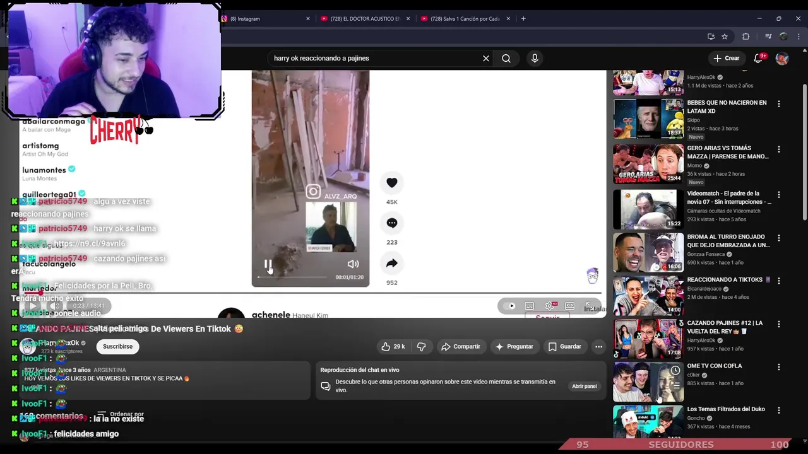Image resolution: width=808 pixels, height=454 pixels.
Task: Open the notifications bell
Action: pos(759,58)
